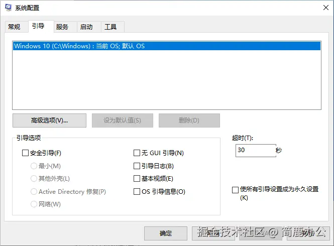Click the 删除(D) button
The height and width of the screenshot is (246, 334).
(x=189, y=120)
